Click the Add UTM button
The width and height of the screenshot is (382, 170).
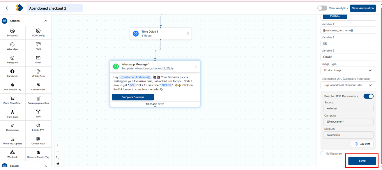click(x=362, y=144)
